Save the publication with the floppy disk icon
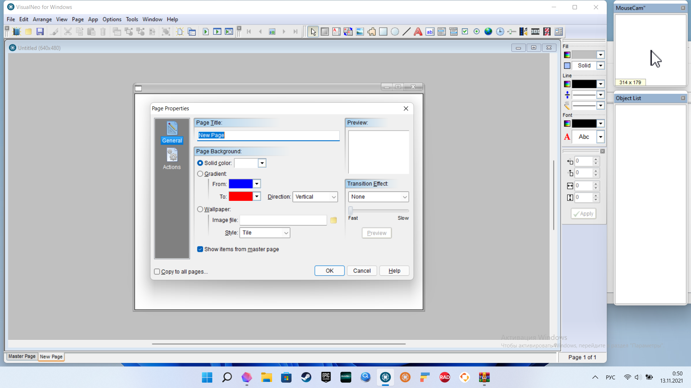This screenshot has width=691, height=388. tap(40, 32)
